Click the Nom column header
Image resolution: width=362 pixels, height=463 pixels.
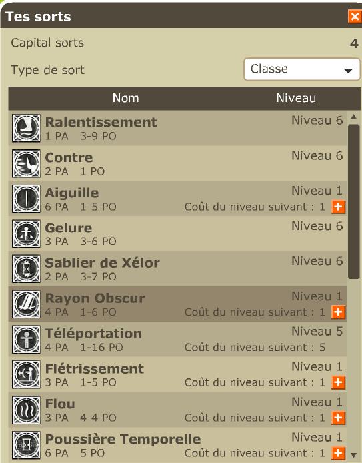point(125,98)
